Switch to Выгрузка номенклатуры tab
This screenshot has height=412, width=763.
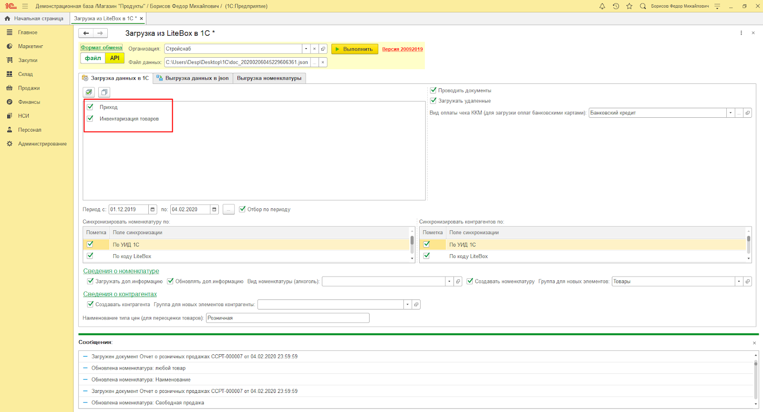tap(269, 78)
